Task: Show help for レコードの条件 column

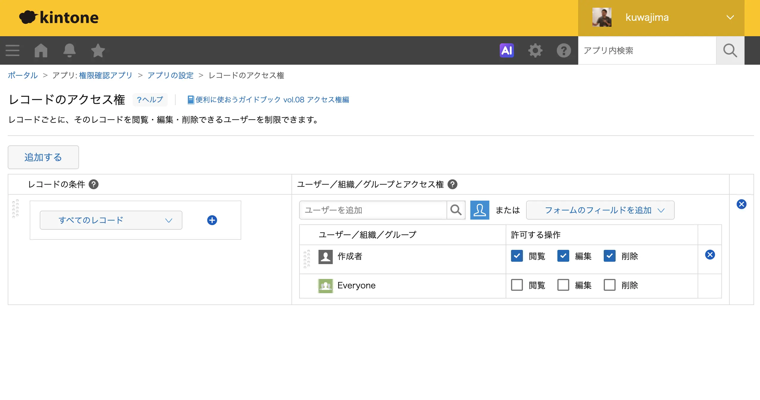Action: pos(94,184)
